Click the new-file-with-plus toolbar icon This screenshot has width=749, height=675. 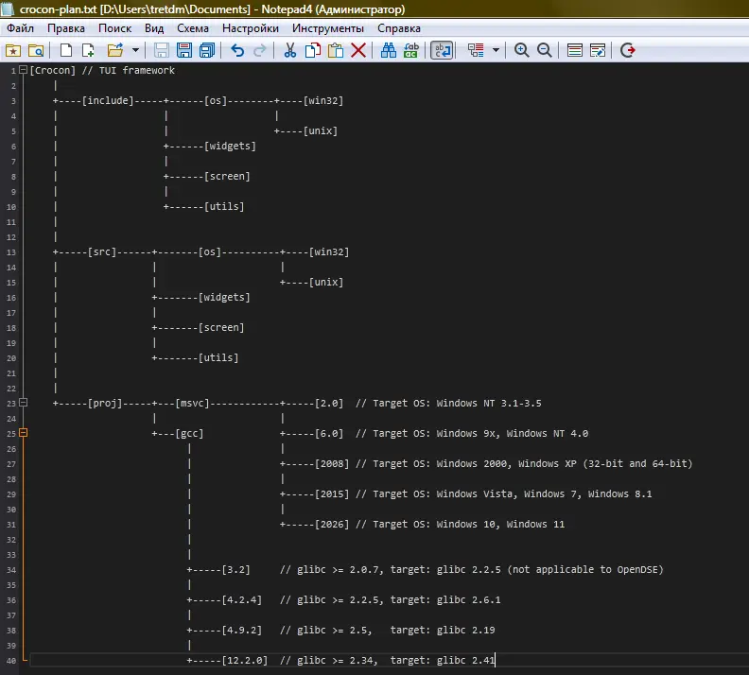[88, 50]
